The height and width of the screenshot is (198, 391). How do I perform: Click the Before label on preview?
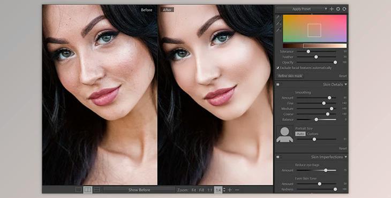pos(147,10)
